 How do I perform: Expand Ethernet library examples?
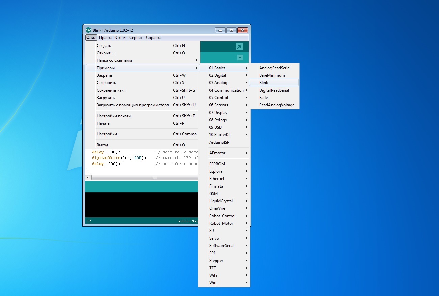click(224, 179)
